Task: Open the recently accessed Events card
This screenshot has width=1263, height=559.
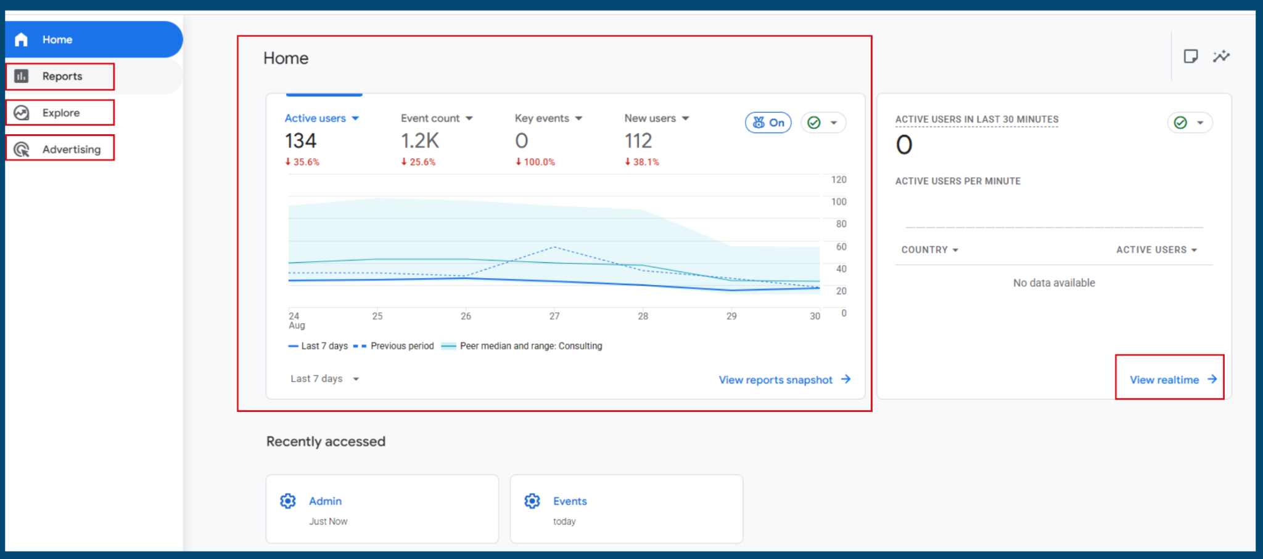Action: [627, 509]
